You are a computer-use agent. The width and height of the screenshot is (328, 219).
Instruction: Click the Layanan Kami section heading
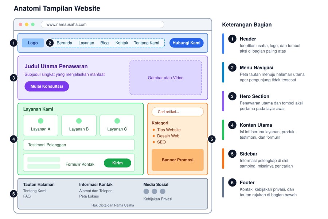38,109
